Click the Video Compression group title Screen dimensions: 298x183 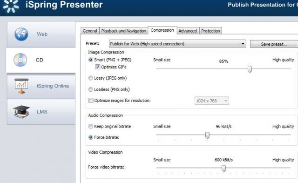[x=105, y=152]
